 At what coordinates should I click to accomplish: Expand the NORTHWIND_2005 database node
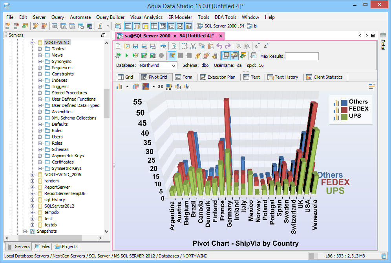(x=32, y=175)
